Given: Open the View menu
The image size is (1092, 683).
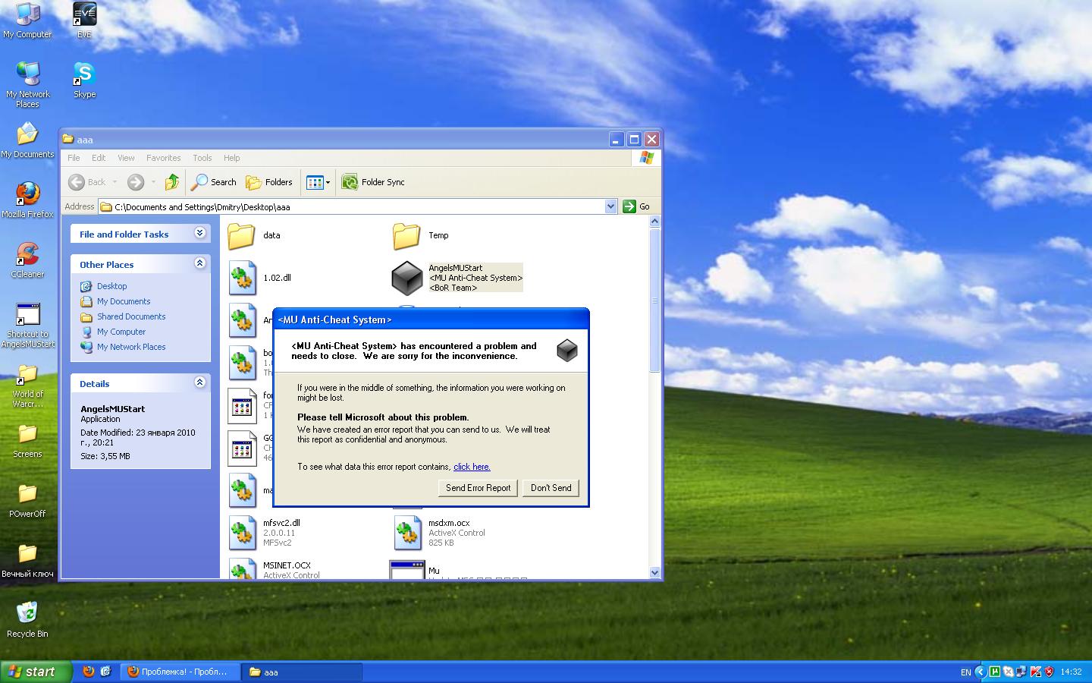Looking at the screenshot, I should pyautogui.click(x=126, y=158).
